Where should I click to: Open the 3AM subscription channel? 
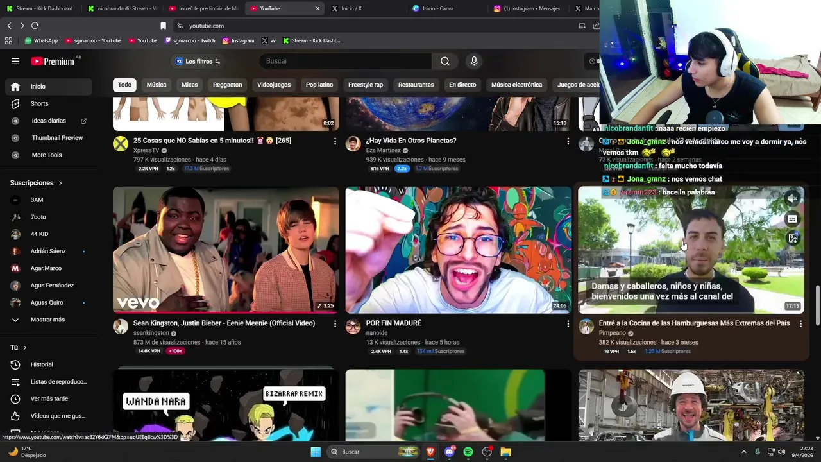(49, 200)
